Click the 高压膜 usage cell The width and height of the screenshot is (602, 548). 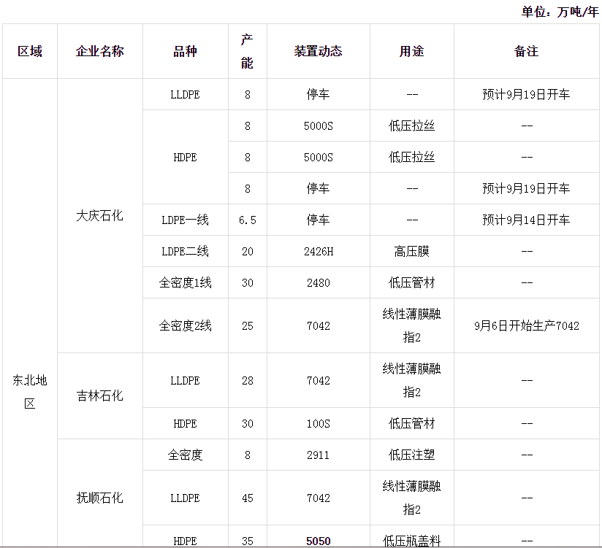pos(411,252)
